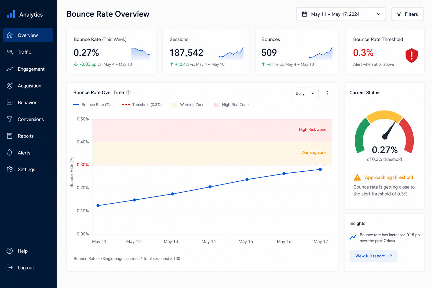Screen dimensions: 432x288
Task: Open the May 11 – May 17 date range dropdown
Action: tap(341, 14)
